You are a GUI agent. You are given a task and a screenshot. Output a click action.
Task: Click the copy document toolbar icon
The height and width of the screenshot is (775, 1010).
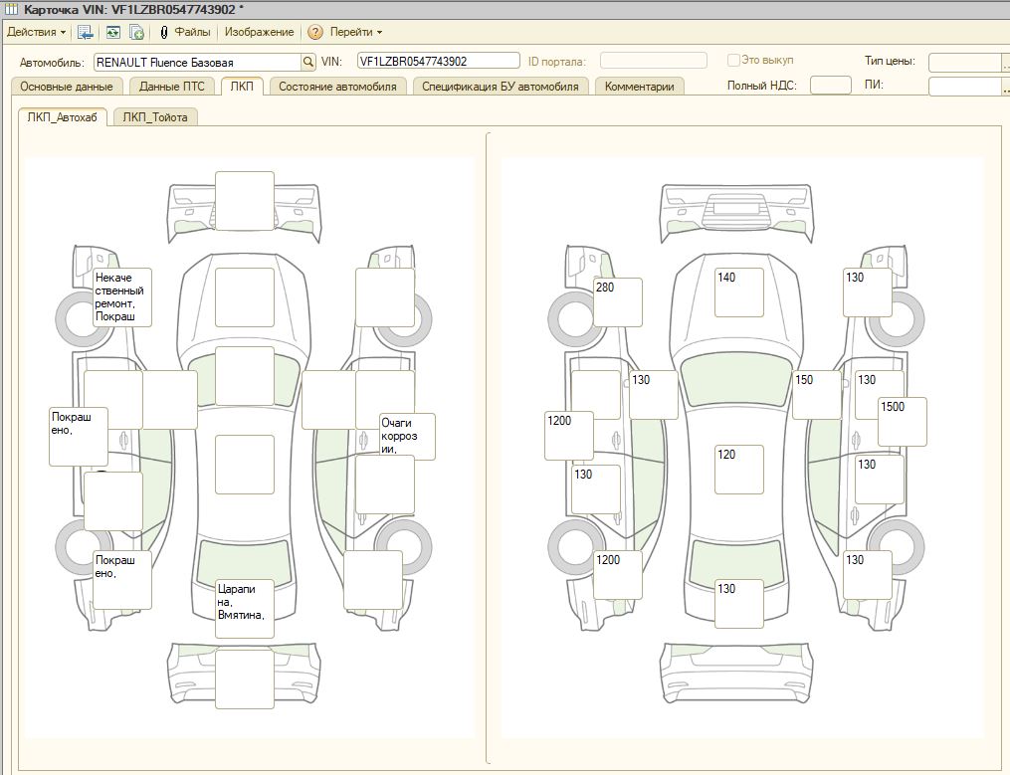pos(137,32)
